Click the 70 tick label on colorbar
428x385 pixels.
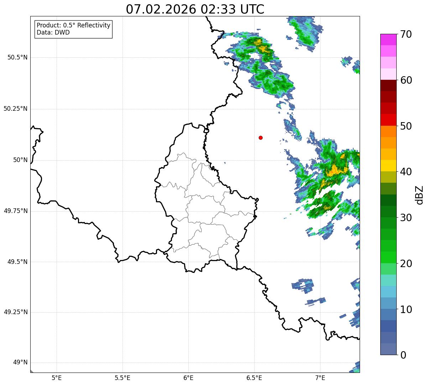click(406, 34)
